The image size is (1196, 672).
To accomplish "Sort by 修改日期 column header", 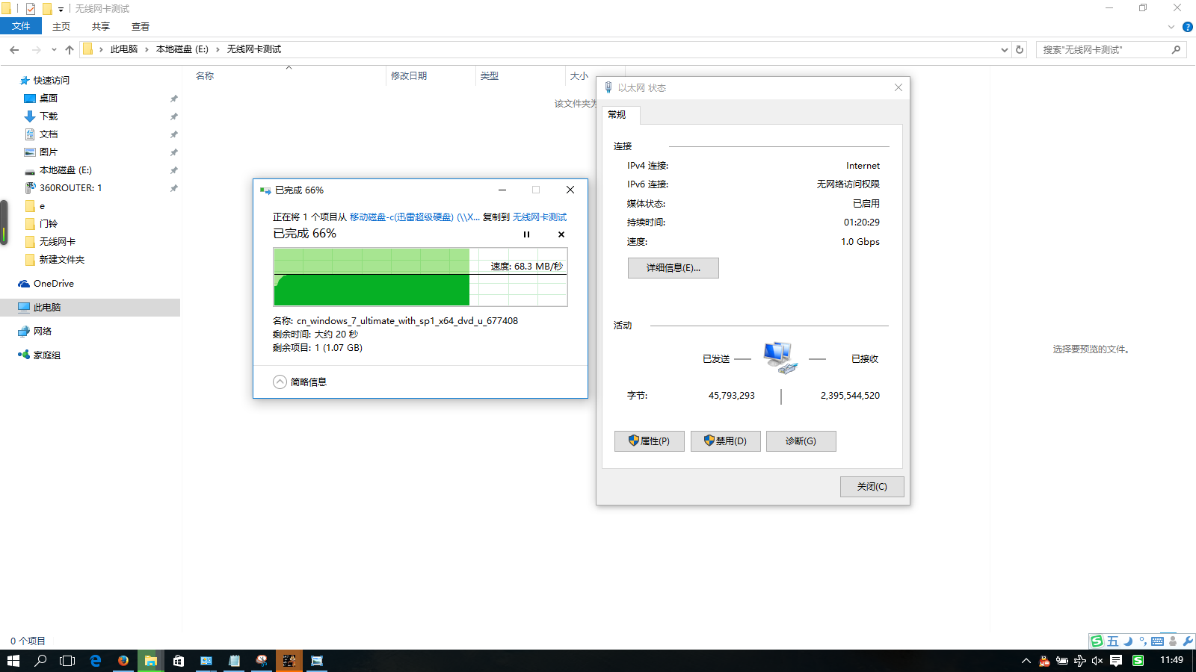I will click(x=409, y=76).
